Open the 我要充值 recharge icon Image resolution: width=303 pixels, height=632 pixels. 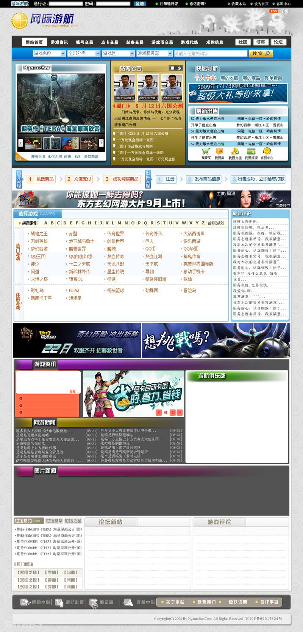235,151
